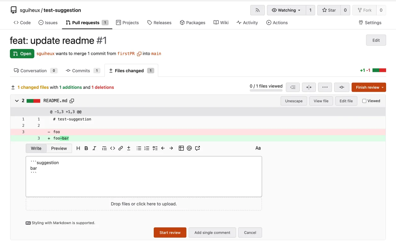Switch to the Projects tab
The height and width of the screenshot is (248, 396).
coord(127,23)
